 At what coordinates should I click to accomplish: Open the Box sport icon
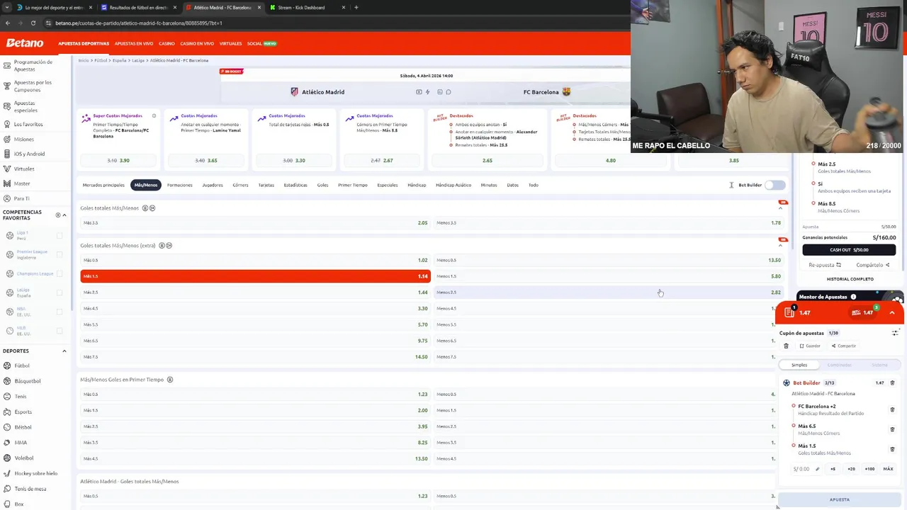tap(8, 504)
